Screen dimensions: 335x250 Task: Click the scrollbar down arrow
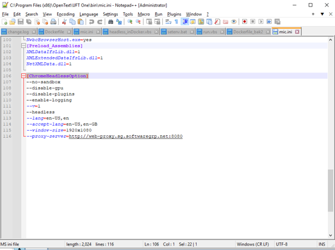(x=331, y=235)
